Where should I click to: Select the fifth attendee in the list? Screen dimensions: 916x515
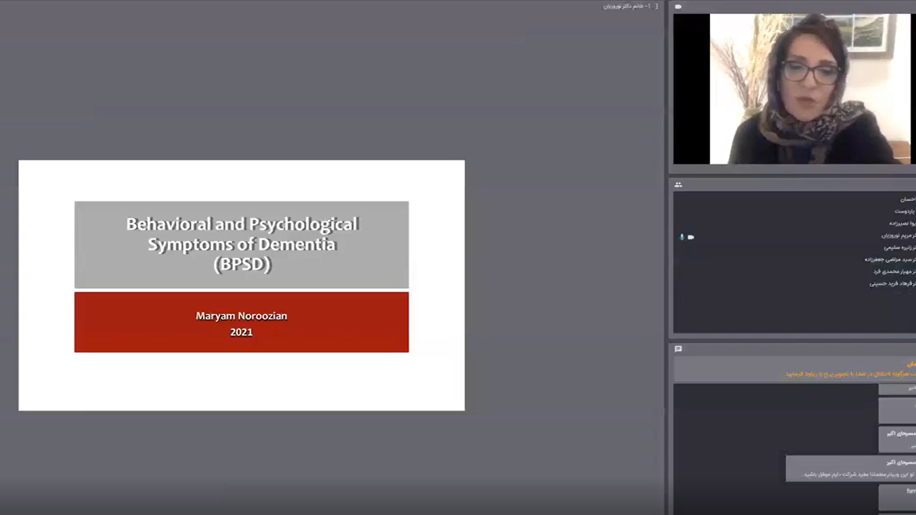899,247
